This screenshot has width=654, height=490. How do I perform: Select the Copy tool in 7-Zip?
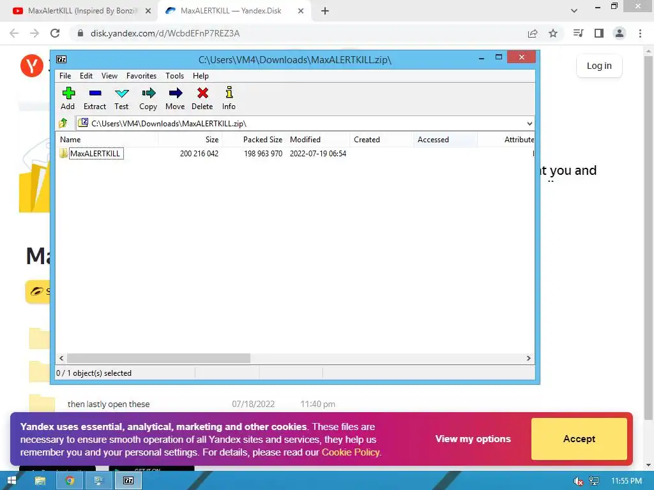(148, 98)
